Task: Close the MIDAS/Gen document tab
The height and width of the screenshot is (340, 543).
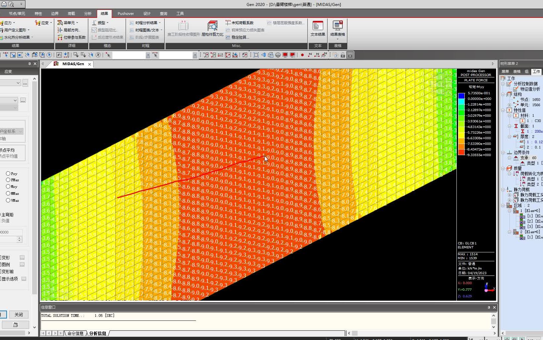Action: [90, 64]
